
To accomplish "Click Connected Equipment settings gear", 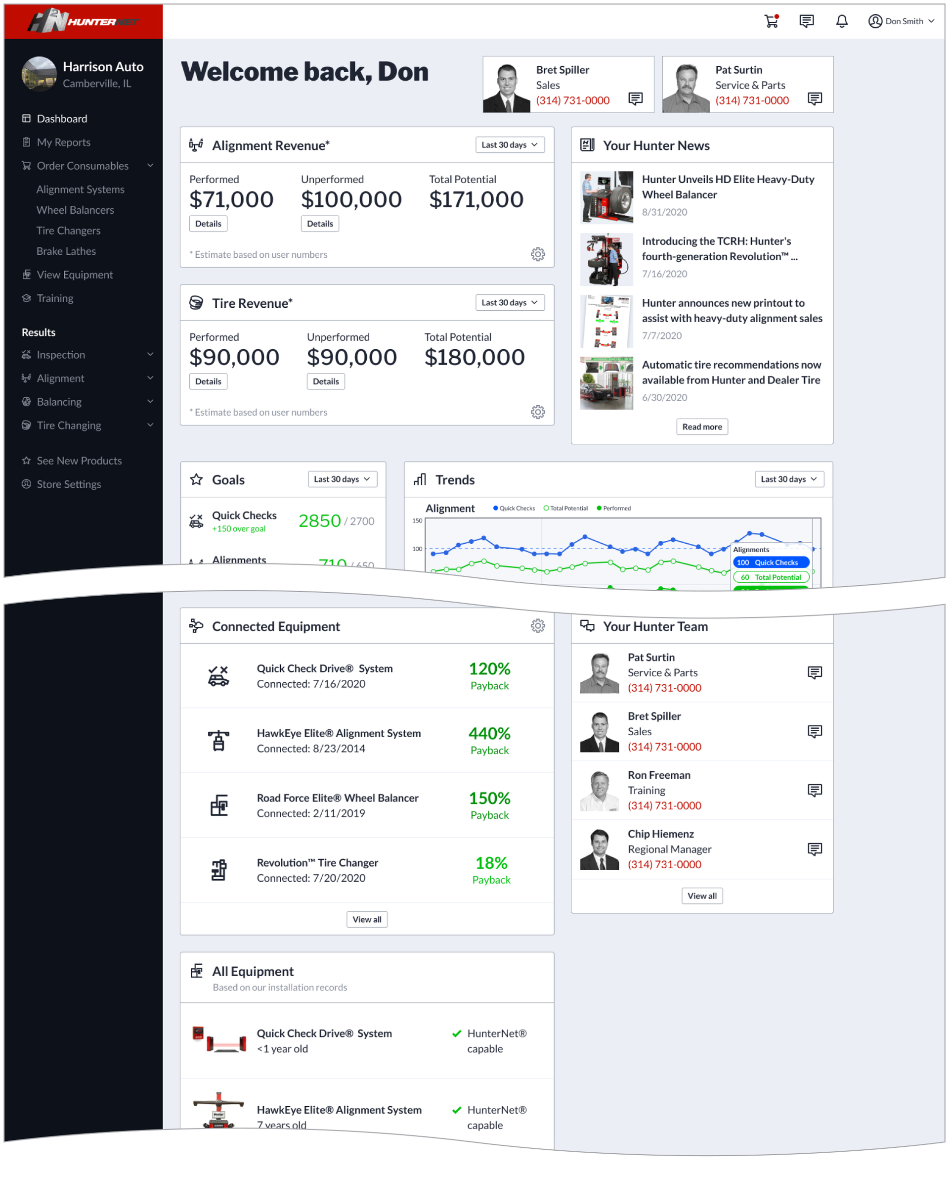I will coord(538,626).
